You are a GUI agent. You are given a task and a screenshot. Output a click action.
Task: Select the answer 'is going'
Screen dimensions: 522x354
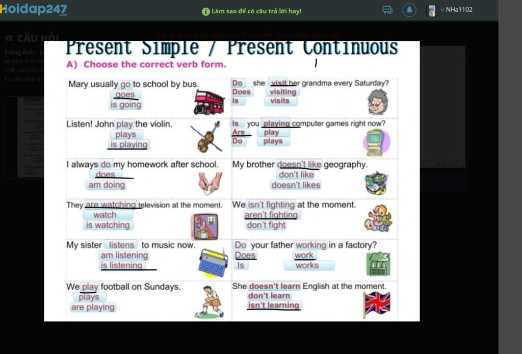126,105
